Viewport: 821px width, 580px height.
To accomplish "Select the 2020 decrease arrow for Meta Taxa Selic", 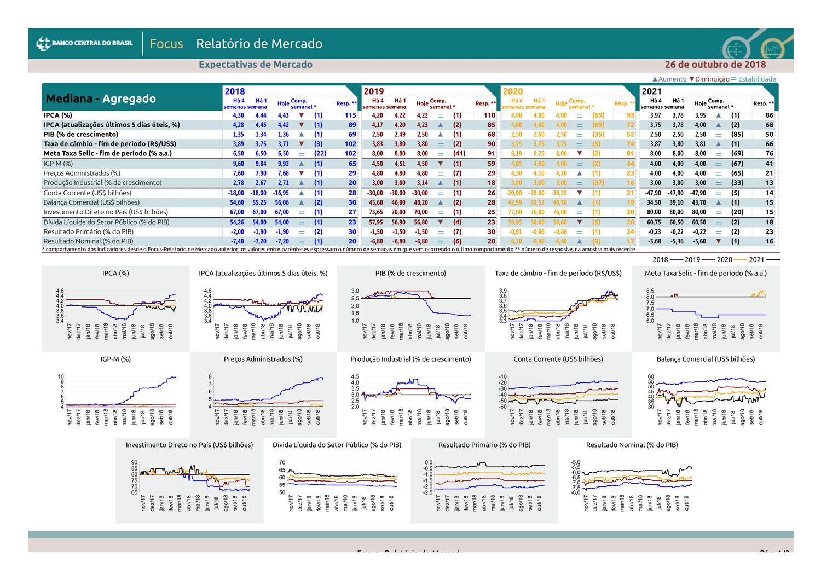I will pos(579,154).
